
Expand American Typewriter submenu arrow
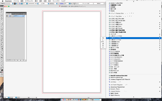pyautogui.click(x=160, y=87)
